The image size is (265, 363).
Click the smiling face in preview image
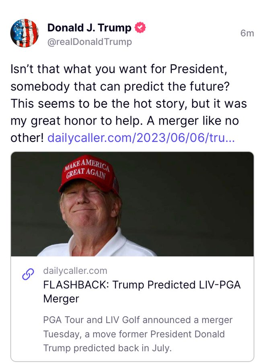[x=89, y=204]
